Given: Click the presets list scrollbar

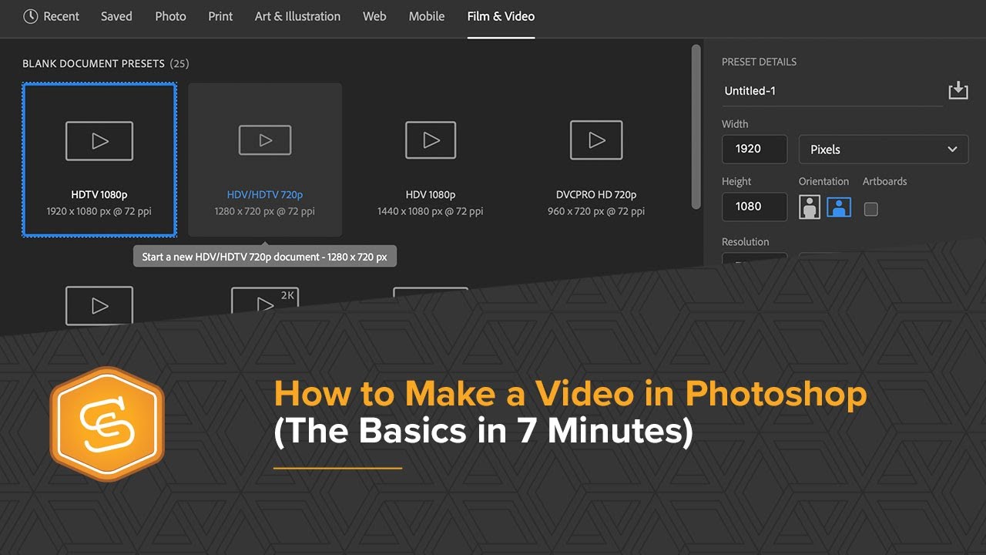Looking at the screenshot, I should [696, 127].
